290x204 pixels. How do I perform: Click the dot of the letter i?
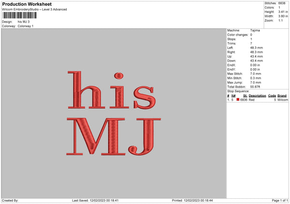click(x=119, y=76)
